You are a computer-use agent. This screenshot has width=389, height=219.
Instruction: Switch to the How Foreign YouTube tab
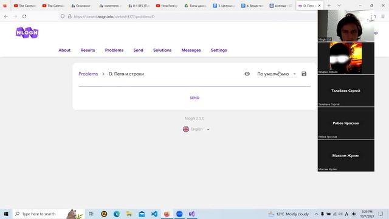click(x=167, y=5)
